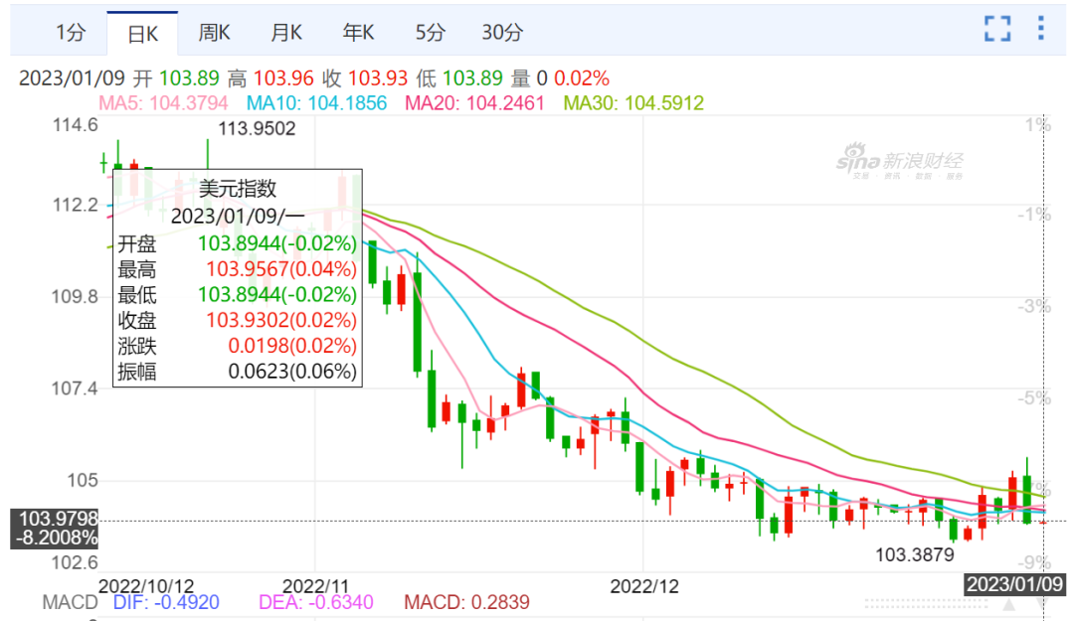Switch to 月K monthly chart tab
Screen dimensions: 1074x621
click(x=286, y=32)
